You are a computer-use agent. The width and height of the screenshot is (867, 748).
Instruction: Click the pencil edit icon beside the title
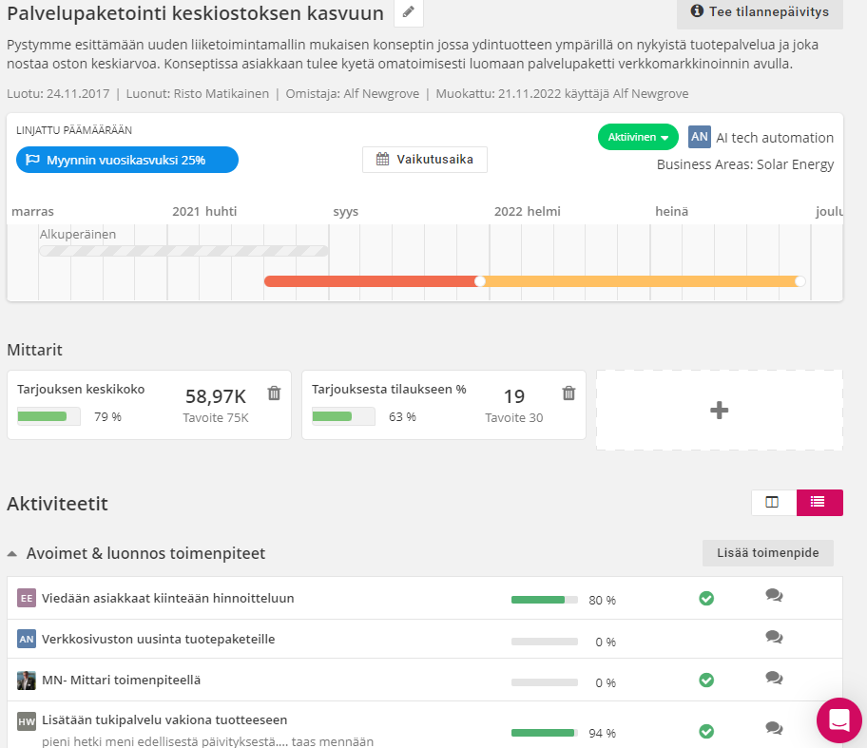click(x=408, y=12)
